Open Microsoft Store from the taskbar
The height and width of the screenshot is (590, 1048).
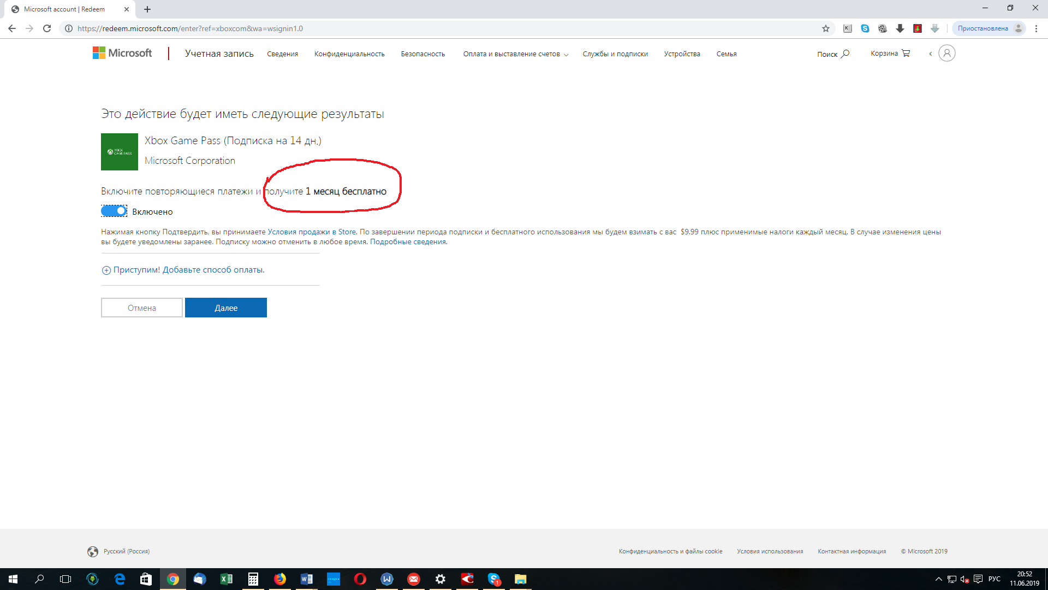point(146,579)
